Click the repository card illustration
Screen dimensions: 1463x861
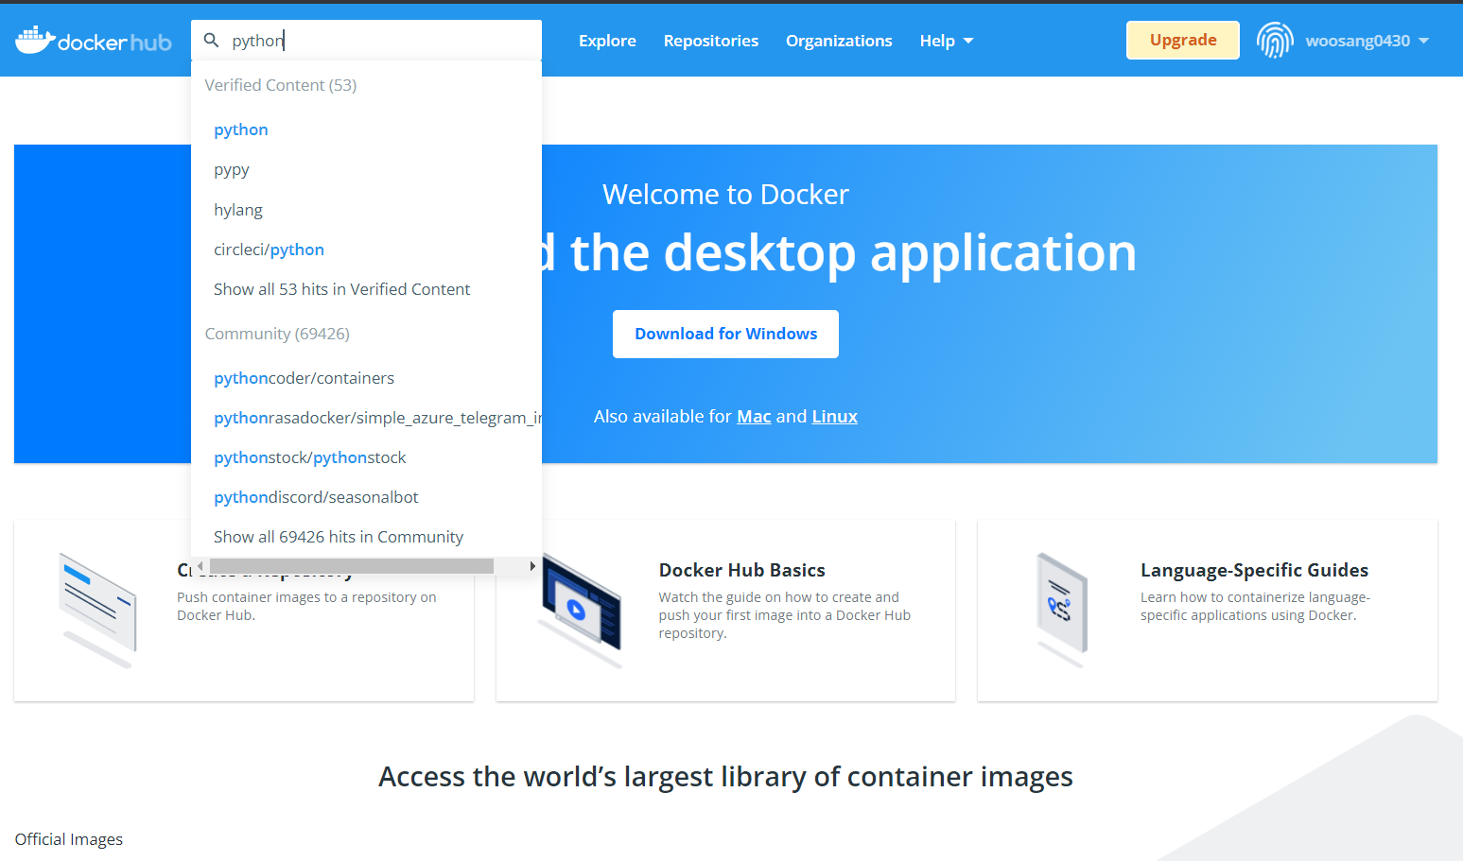[x=98, y=610]
